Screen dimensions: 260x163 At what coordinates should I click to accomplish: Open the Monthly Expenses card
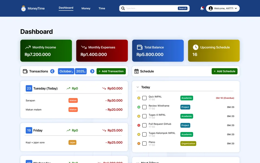[102, 51]
